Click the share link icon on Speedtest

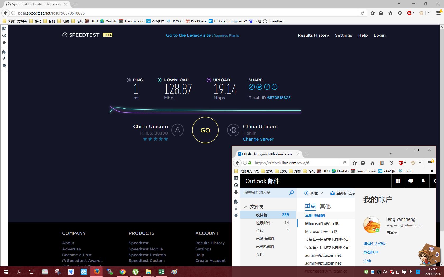[x=252, y=87]
